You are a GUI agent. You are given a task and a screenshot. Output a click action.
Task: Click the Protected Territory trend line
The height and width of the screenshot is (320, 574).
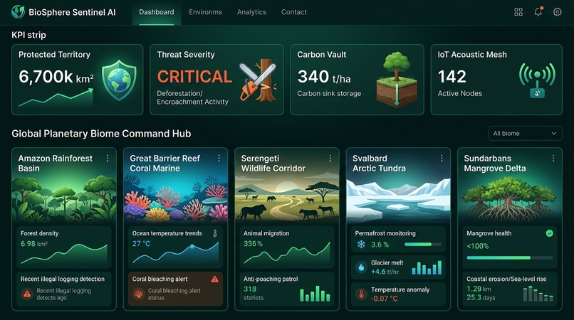[56, 97]
